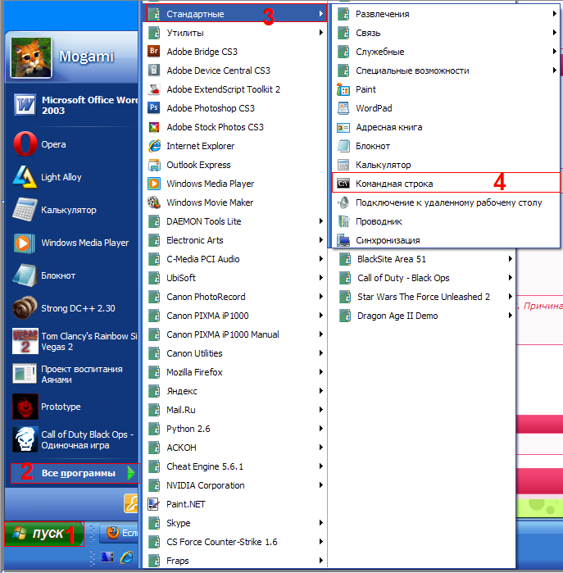The height and width of the screenshot is (573, 563).
Task: Click the пуск Start button
Action: (44, 534)
